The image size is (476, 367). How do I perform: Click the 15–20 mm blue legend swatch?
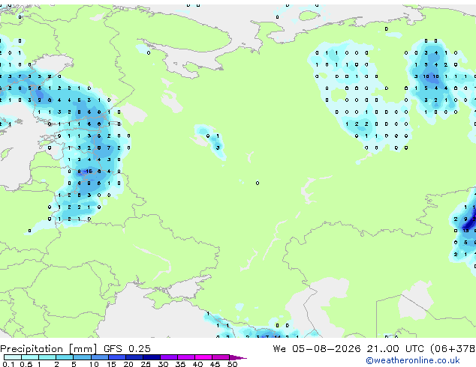[117, 357]
